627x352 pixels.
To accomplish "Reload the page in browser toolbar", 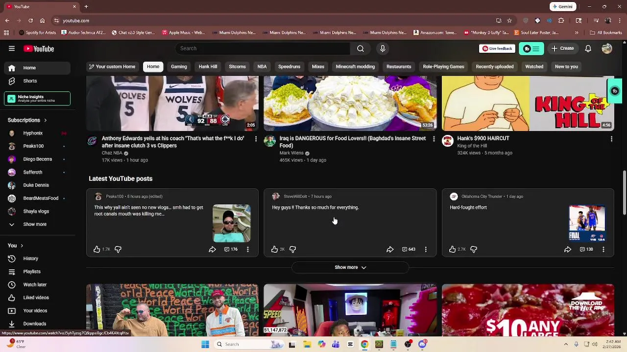I will (30, 21).
